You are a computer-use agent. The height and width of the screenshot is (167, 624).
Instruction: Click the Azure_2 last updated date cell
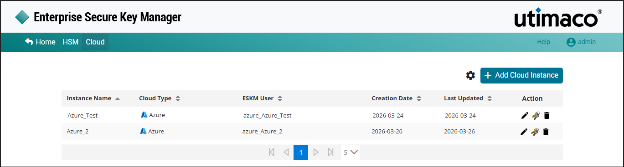459,132
